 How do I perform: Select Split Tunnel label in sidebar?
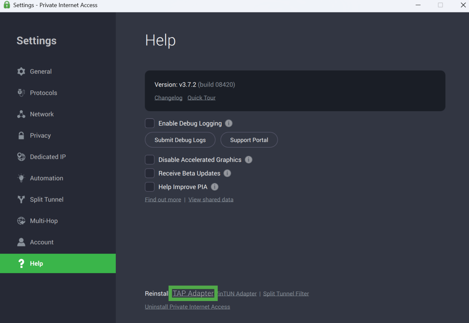pyautogui.click(x=47, y=200)
